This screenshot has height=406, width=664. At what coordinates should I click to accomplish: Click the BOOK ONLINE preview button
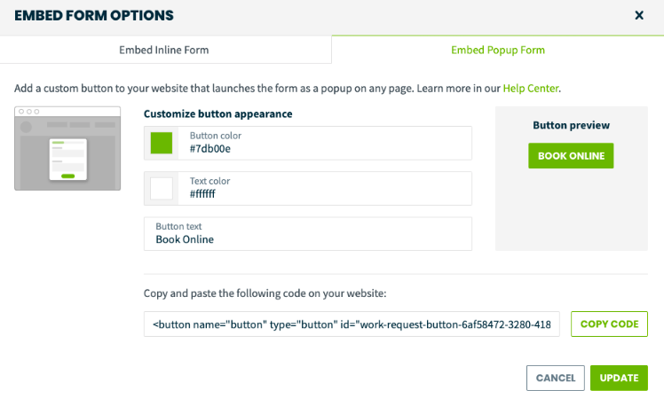pyautogui.click(x=571, y=156)
